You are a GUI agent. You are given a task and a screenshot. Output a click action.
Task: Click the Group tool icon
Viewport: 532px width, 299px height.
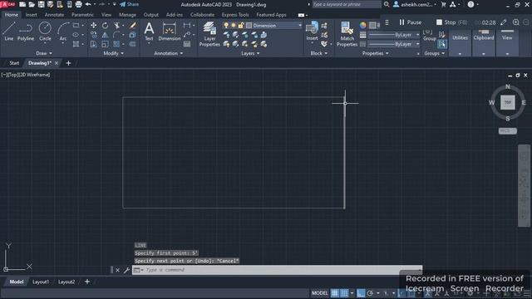pos(429,35)
